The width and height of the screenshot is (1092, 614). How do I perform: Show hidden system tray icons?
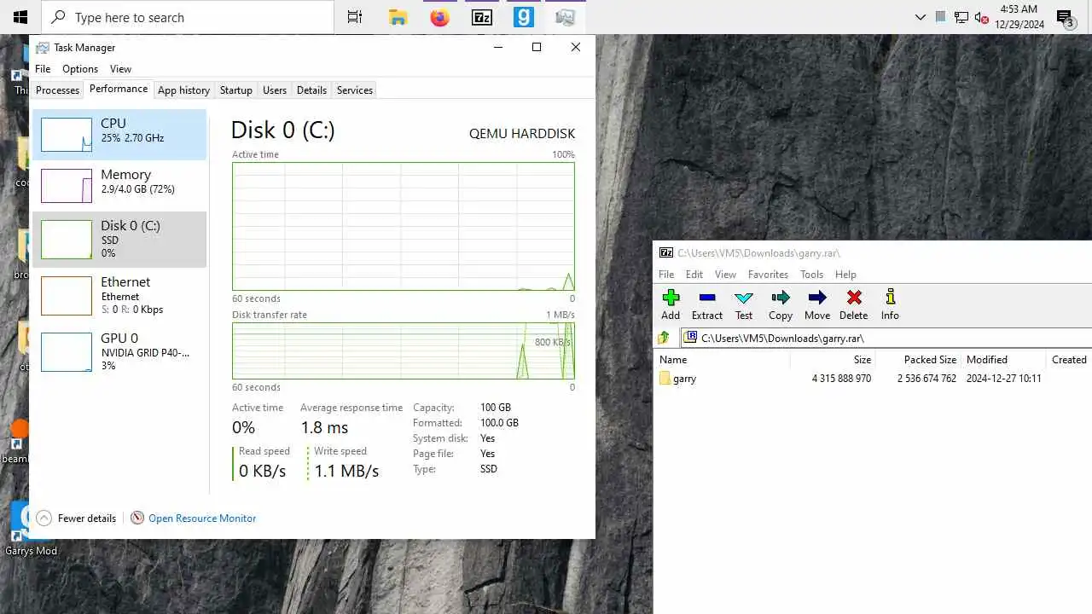pos(920,17)
